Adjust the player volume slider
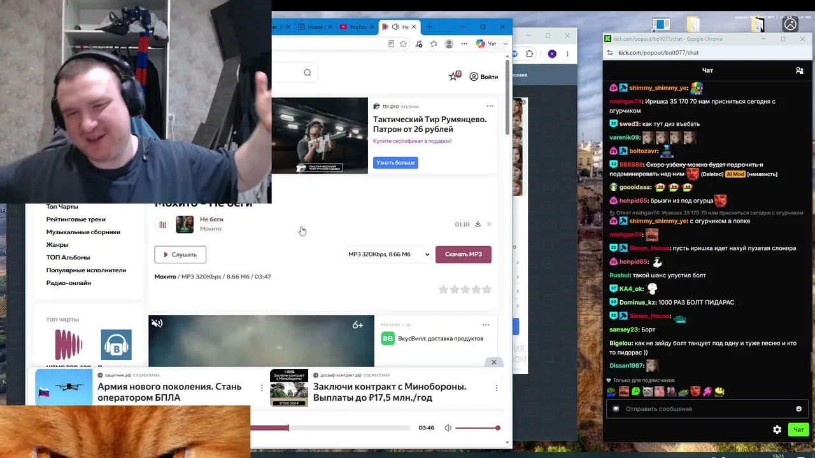This screenshot has height=458, width=815. [477, 428]
